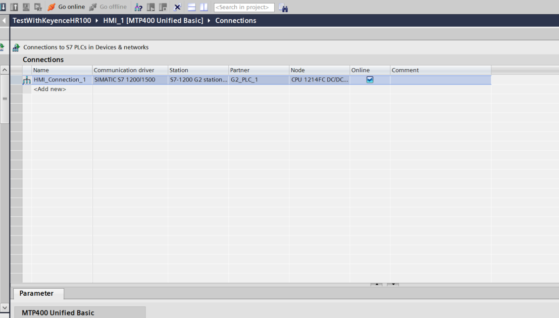Click the Connections breadcrumb item

click(x=236, y=21)
